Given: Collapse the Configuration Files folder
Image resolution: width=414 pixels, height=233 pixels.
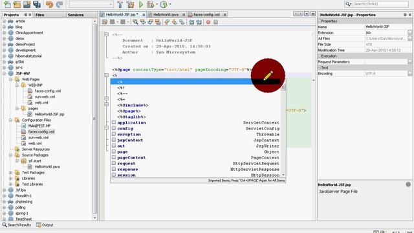Looking at the screenshot, I should tap(10, 120).
